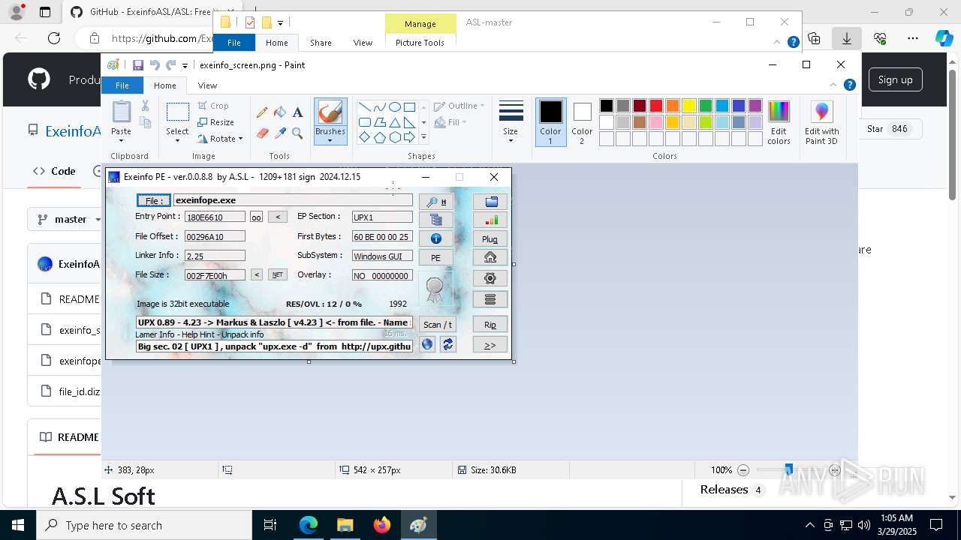Select the Text tool in Paint
Viewport: 961px width, 540px height.
click(x=297, y=112)
